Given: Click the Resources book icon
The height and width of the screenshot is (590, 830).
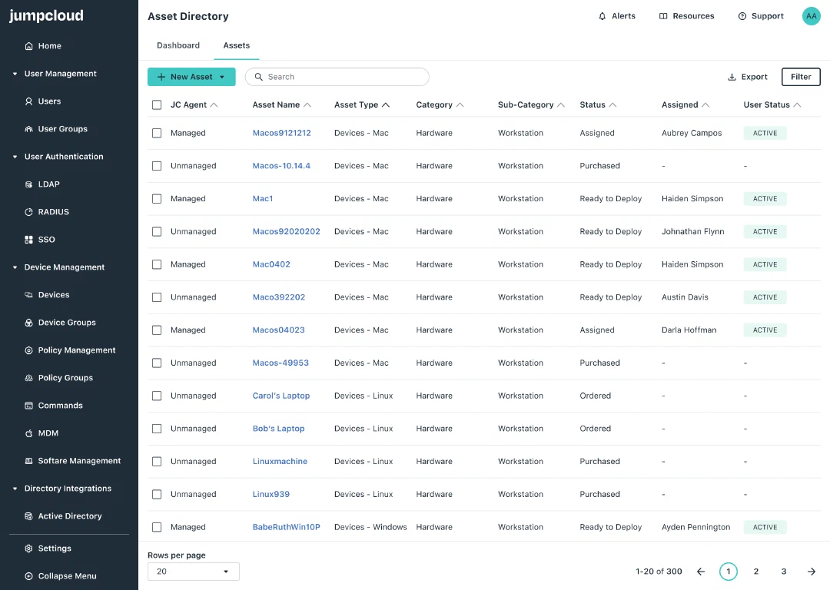Looking at the screenshot, I should coord(663,16).
